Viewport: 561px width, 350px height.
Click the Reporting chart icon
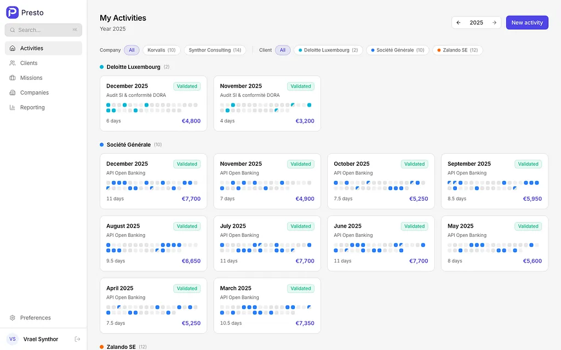pyautogui.click(x=13, y=107)
